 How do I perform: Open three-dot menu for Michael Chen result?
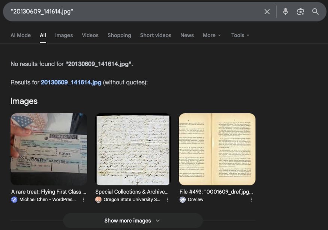tap(83, 200)
